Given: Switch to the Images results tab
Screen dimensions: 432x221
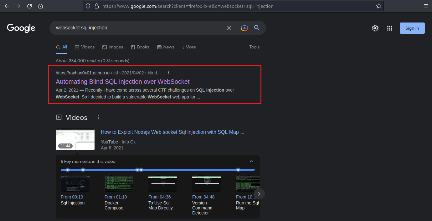Looking at the screenshot, I should click(x=112, y=47).
